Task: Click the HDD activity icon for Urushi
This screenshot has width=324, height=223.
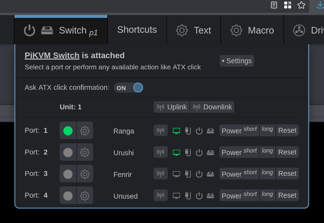Action: click(x=210, y=153)
